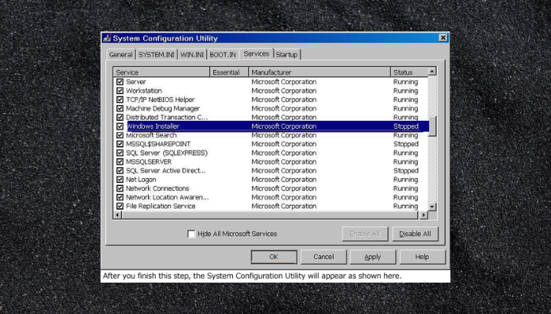Click the horizontal scrollbar track
The height and width of the screenshot is (314, 551).
[x=271, y=215]
